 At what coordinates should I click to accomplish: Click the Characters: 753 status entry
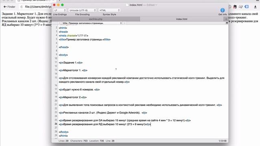[79, 141]
